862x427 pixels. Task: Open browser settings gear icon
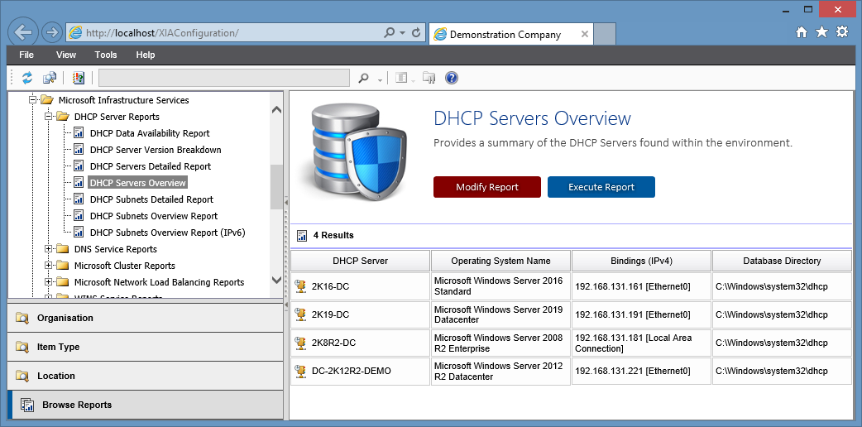pyautogui.click(x=842, y=32)
